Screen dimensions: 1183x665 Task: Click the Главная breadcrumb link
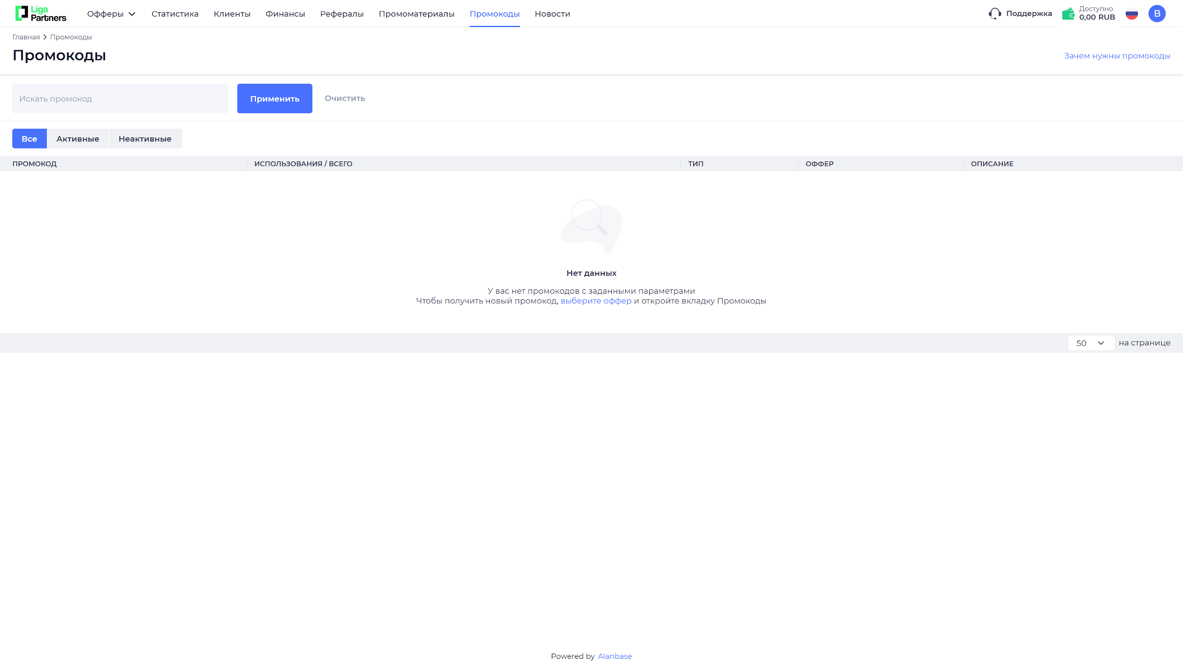pyautogui.click(x=26, y=37)
